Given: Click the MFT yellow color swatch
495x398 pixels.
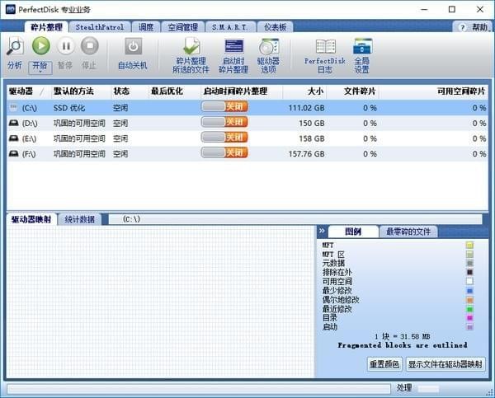Looking at the screenshot, I should pos(469,245).
